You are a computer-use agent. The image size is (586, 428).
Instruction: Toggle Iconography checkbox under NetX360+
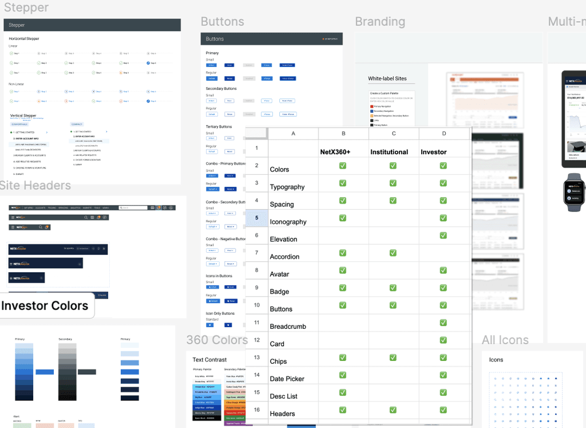coord(342,218)
